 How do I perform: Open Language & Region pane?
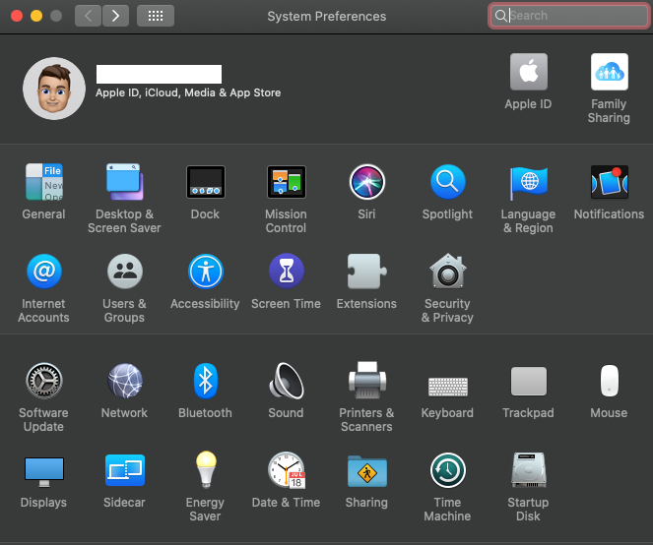click(529, 182)
